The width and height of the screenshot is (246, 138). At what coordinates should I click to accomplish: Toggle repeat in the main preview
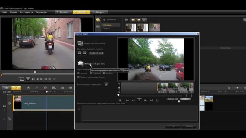point(50,79)
